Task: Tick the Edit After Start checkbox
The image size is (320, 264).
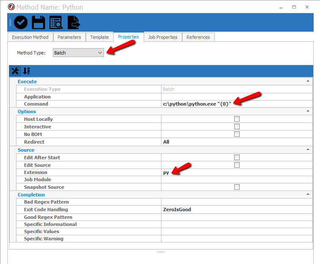Action: [x=237, y=158]
